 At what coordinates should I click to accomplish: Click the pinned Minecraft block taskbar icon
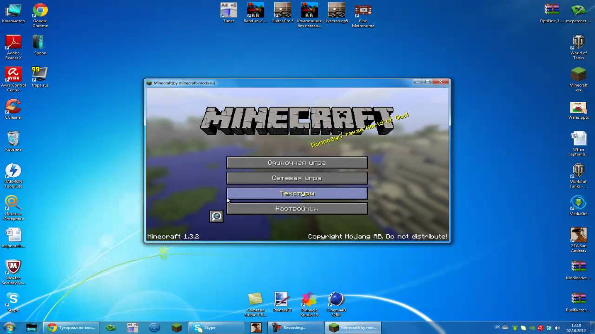(177, 328)
